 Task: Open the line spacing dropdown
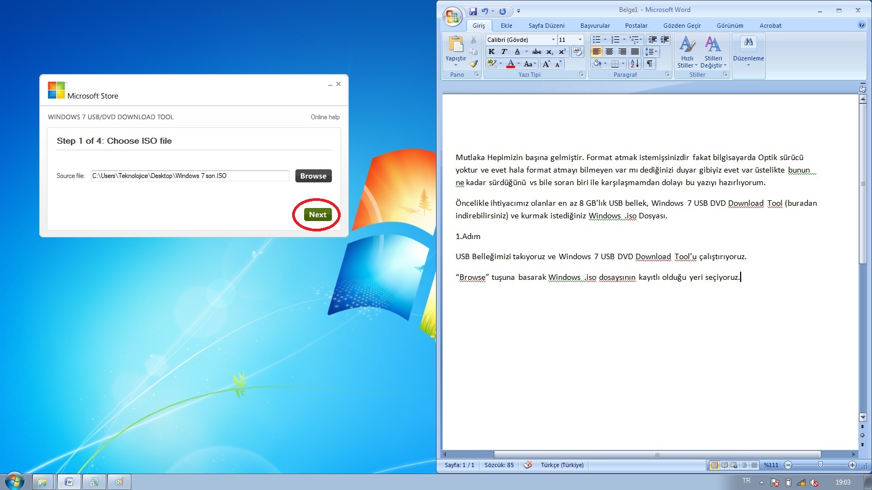(651, 52)
